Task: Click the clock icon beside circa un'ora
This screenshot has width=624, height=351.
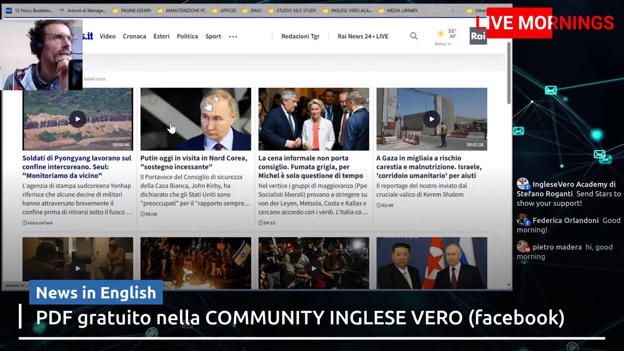Action: pos(24,223)
